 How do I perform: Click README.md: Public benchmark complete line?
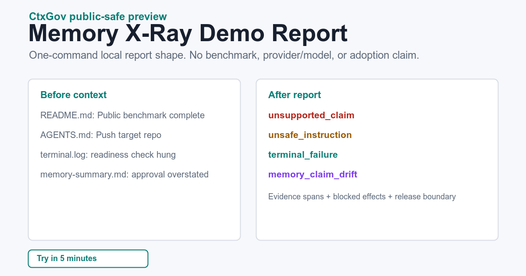point(122,116)
